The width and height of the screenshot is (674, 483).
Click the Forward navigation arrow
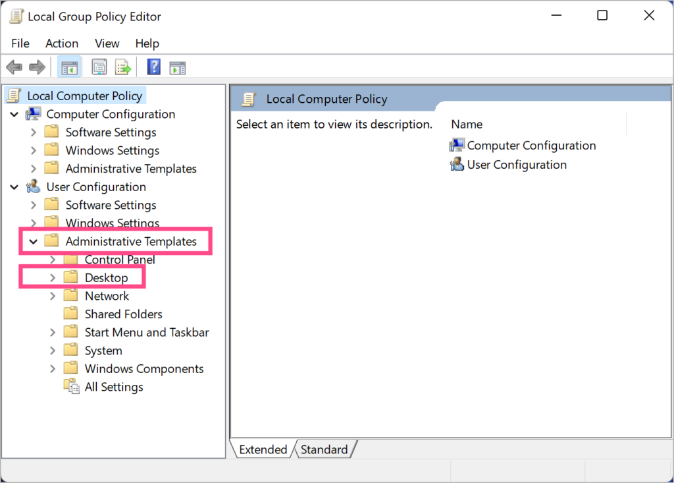37,67
